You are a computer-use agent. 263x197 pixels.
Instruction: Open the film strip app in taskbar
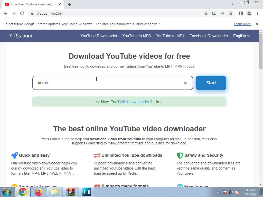87,192
